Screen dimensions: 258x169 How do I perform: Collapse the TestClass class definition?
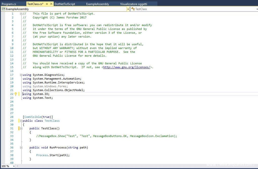(21, 121)
